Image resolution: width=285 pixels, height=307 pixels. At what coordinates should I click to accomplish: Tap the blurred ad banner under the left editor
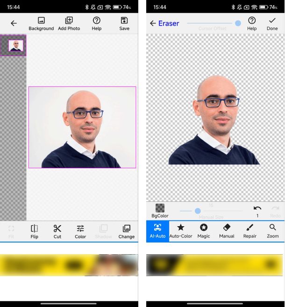(x=69, y=265)
